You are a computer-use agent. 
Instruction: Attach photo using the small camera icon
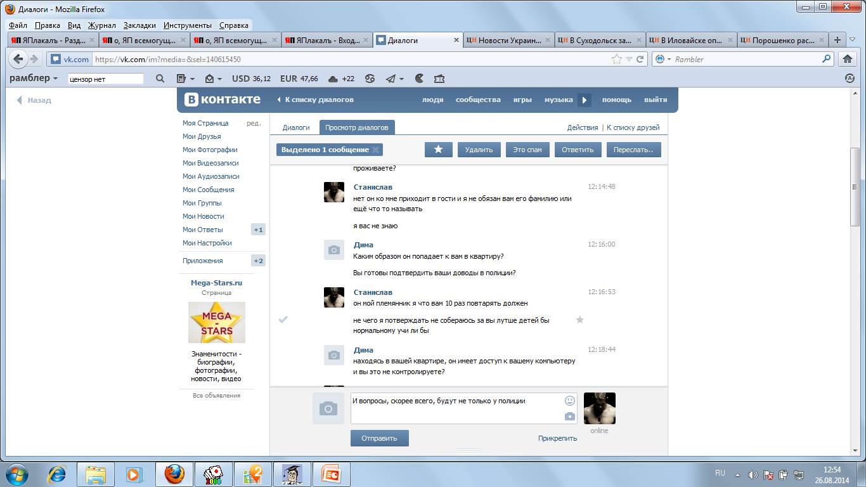pos(570,417)
